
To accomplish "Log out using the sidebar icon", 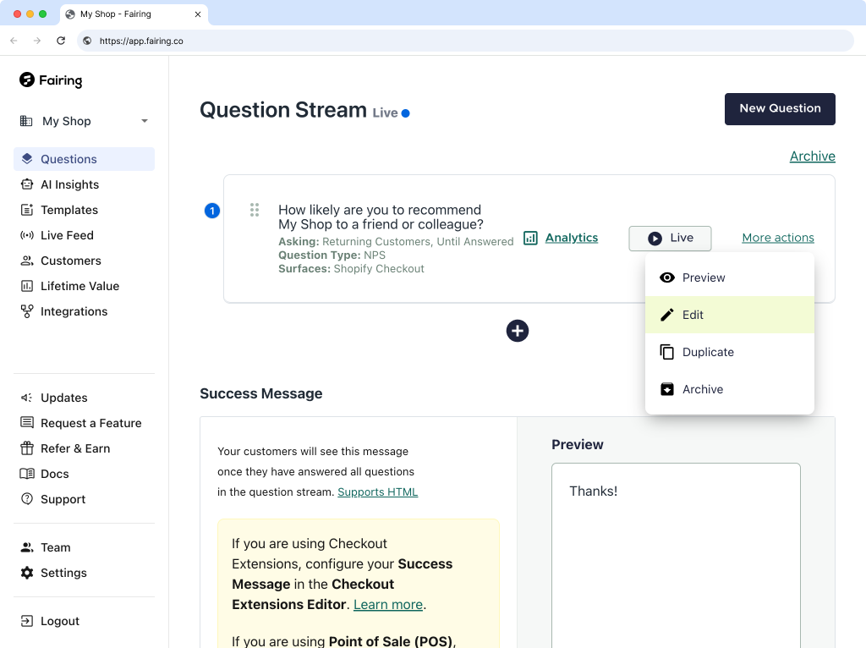I will 58,620.
